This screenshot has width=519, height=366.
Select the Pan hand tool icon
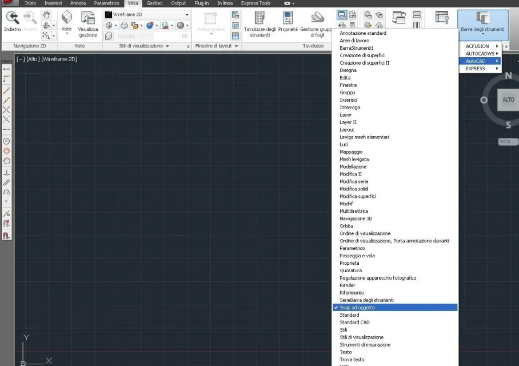point(46,14)
